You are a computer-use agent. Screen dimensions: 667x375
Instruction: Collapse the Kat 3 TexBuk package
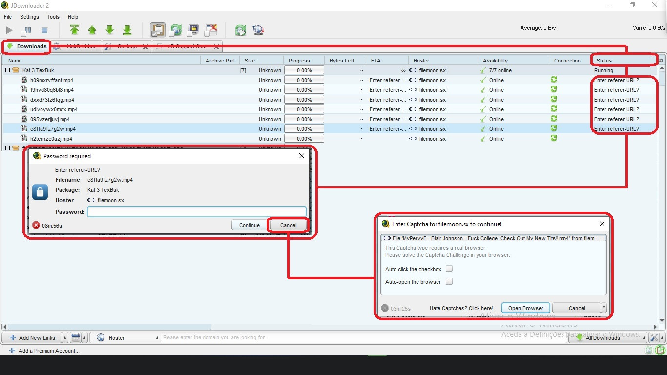pos(7,70)
